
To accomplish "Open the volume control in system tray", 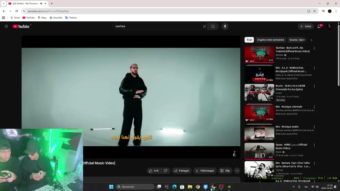I will 317,187.
